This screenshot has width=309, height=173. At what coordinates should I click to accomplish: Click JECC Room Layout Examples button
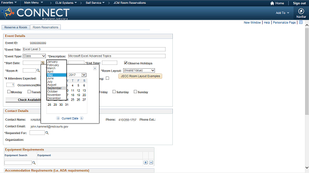[140, 76]
